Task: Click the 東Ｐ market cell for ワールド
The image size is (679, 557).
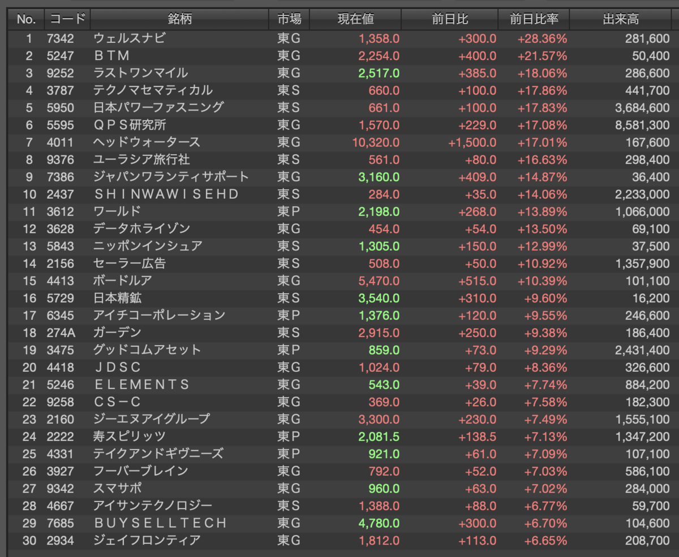Action: tap(289, 211)
